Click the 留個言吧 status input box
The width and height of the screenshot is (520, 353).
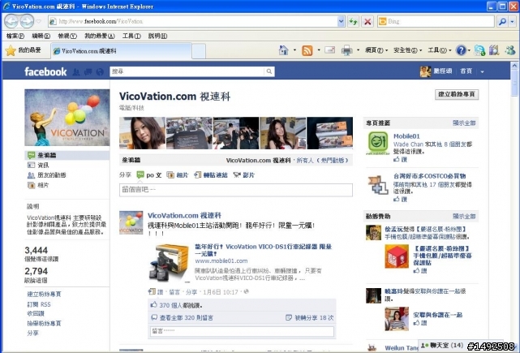(x=236, y=190)
